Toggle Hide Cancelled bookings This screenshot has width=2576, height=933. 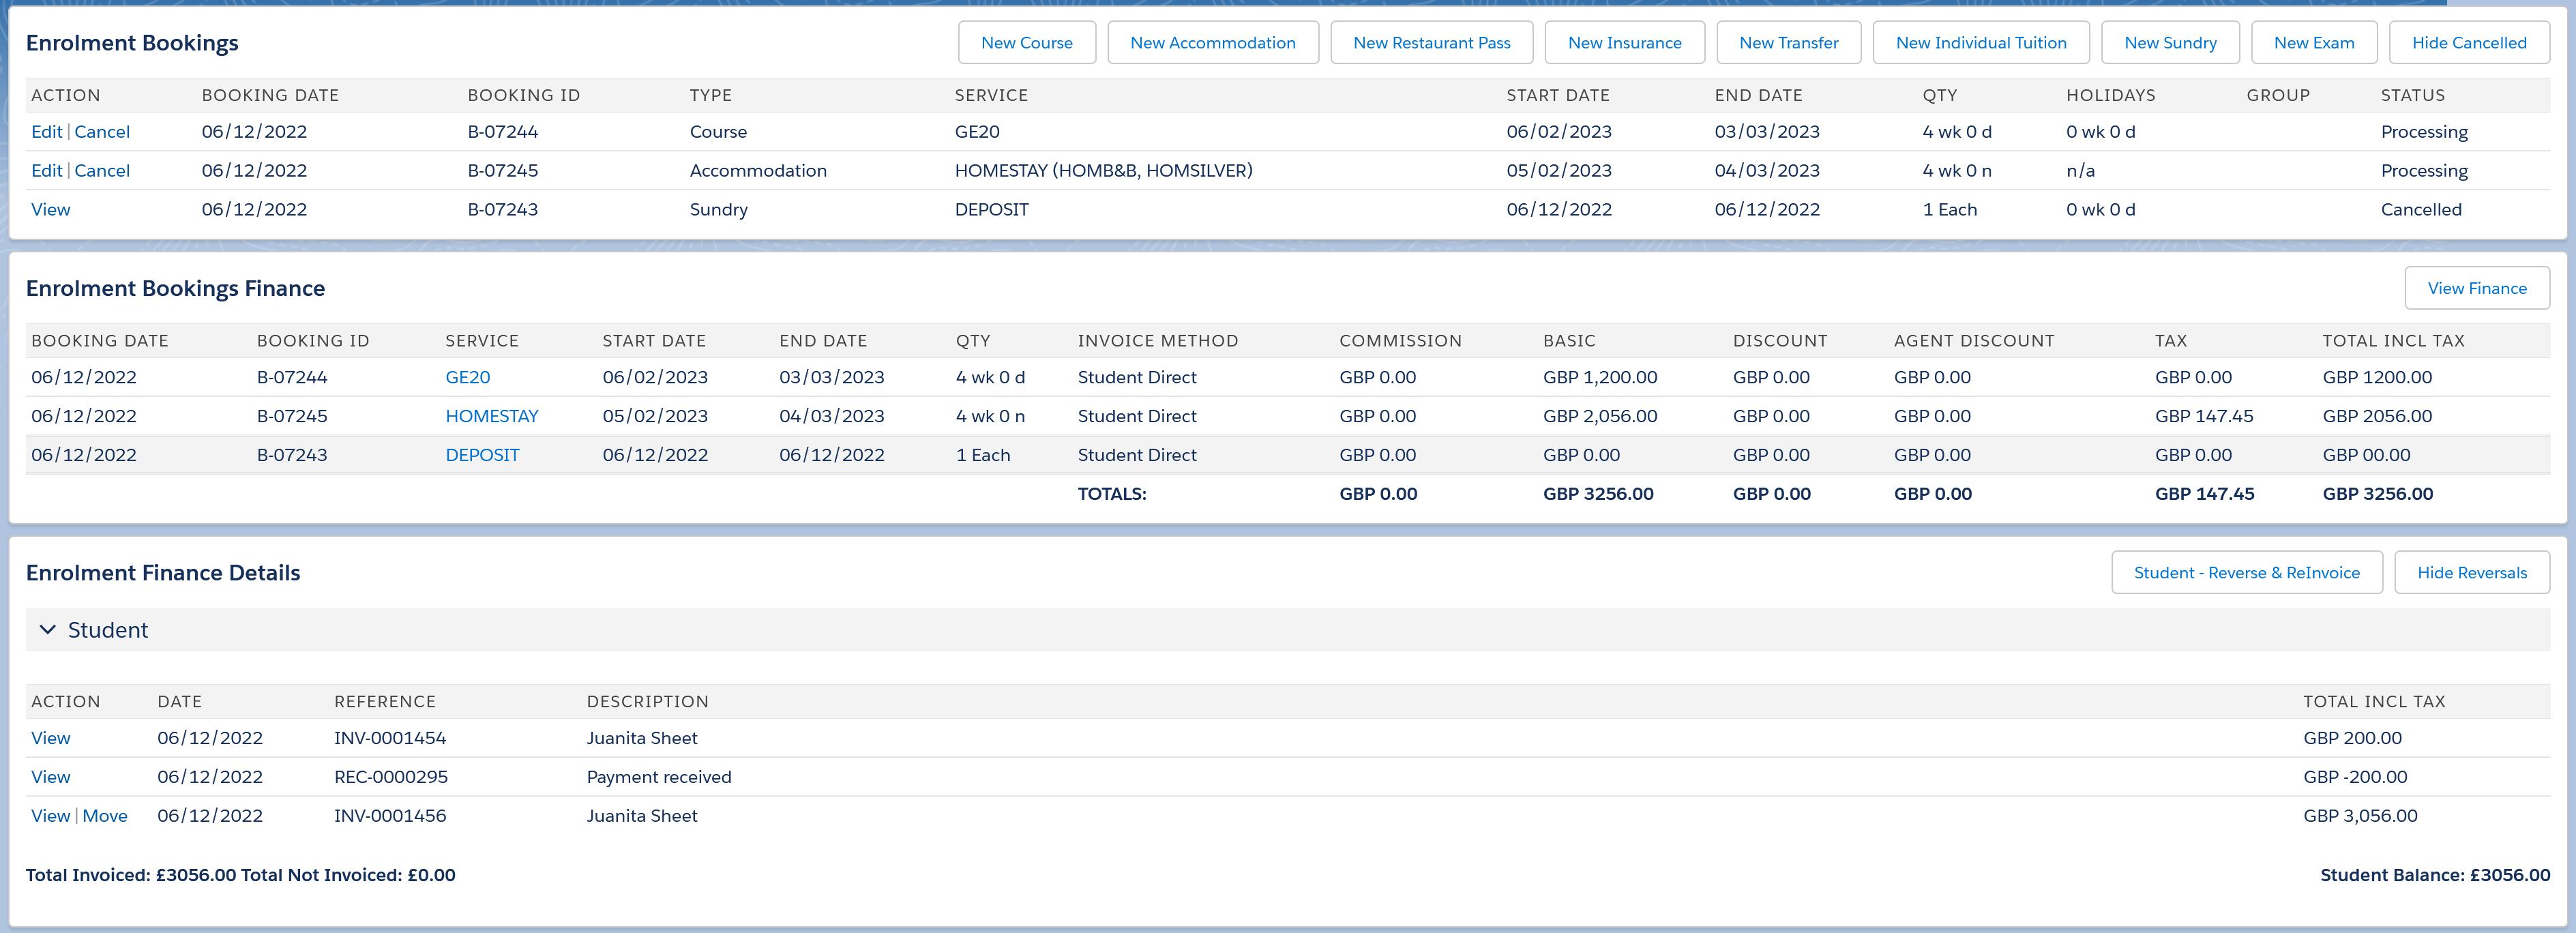(x=2468, y=43)
